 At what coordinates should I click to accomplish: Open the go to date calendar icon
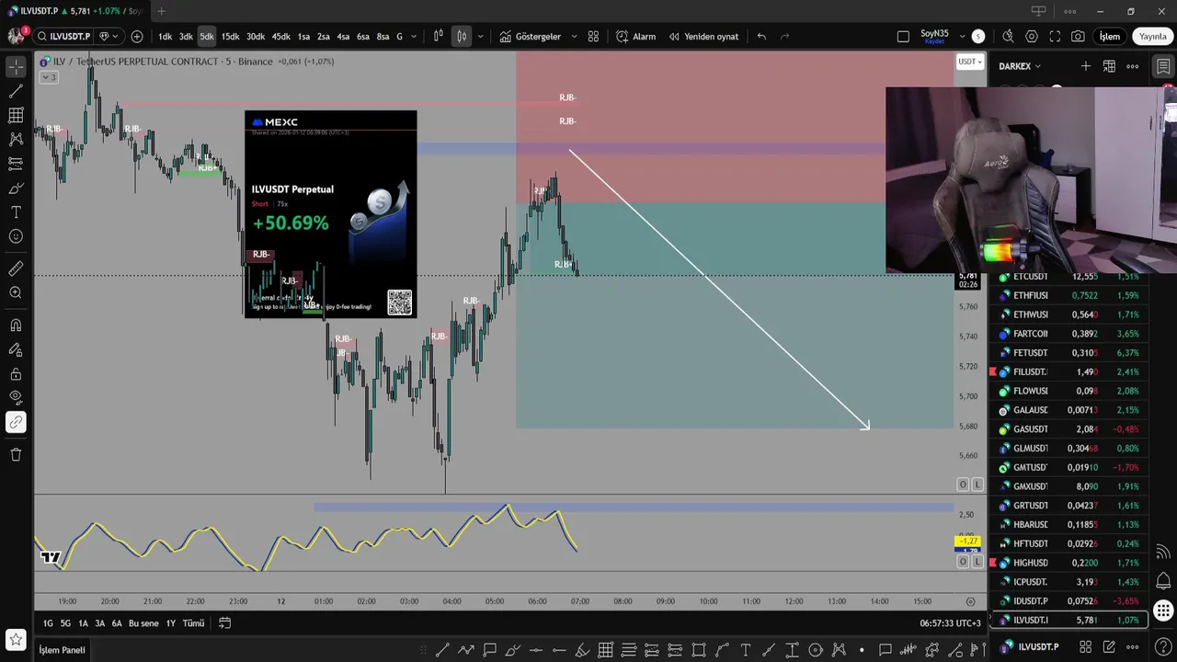[x=224, y=623]
